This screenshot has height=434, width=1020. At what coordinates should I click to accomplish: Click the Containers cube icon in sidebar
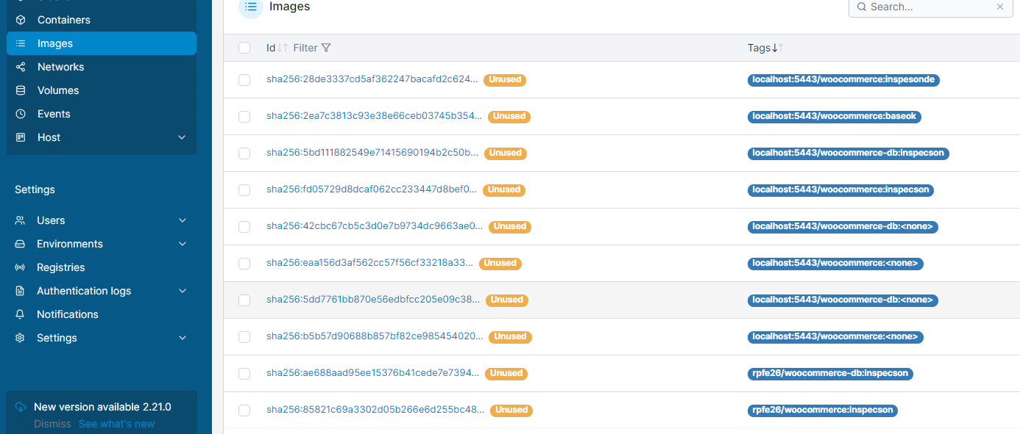21,20
